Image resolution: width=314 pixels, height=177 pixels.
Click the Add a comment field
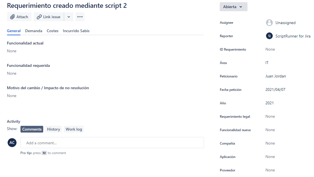point(112,143)
